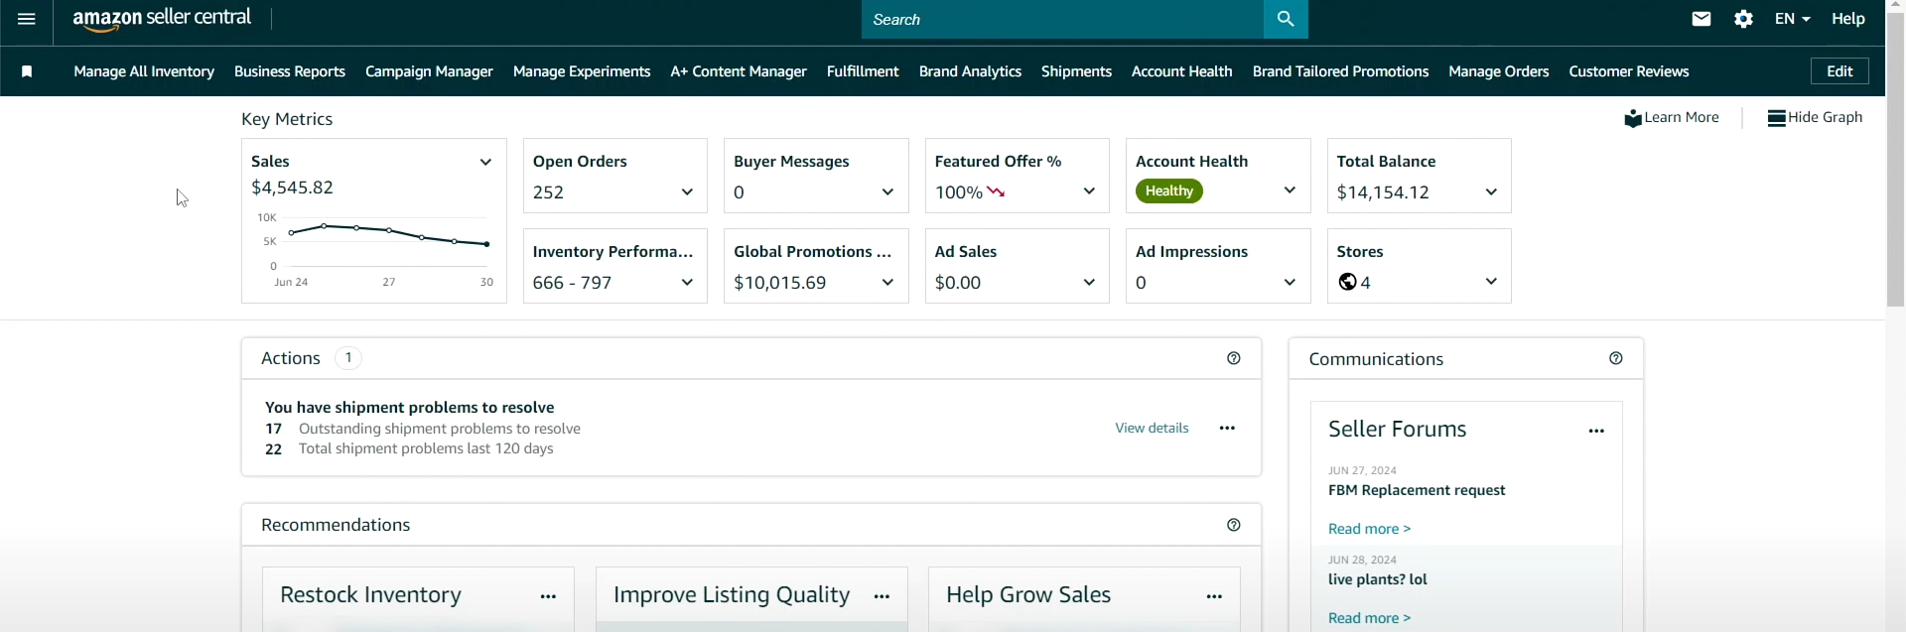Open the settings gear icon

(1744, 19)
